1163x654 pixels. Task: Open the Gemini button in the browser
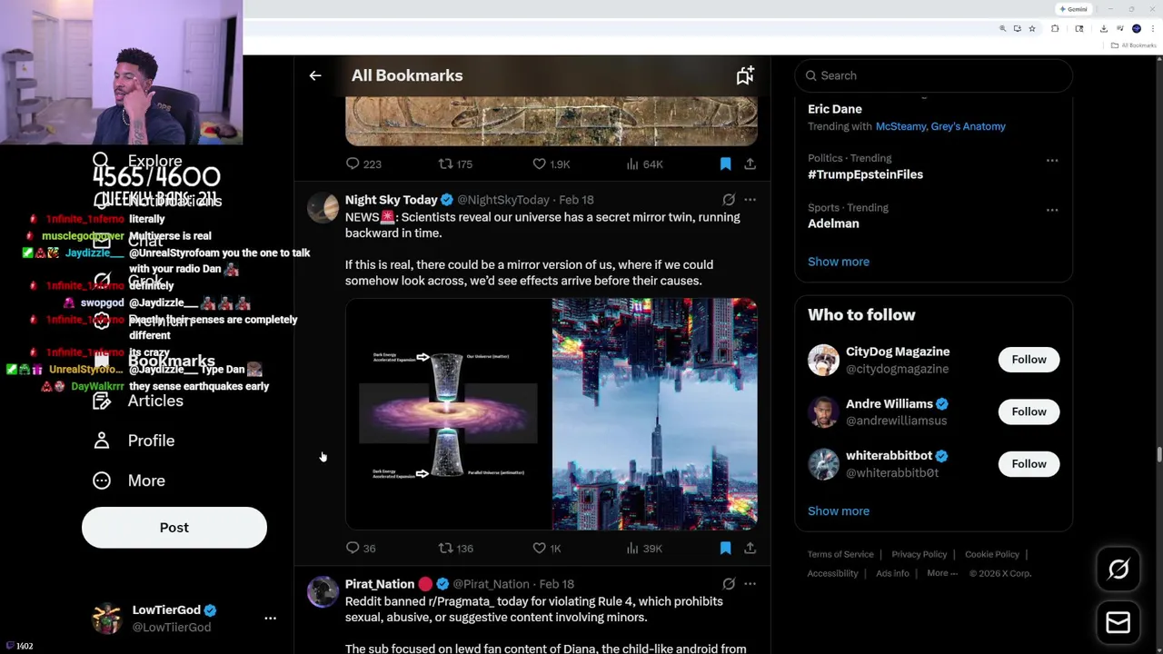coord(1073,9)
